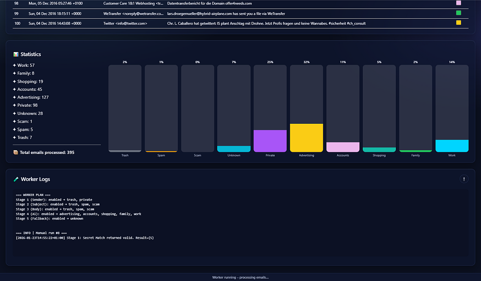Click the Accounts bar in the chart

coord(343,147)
